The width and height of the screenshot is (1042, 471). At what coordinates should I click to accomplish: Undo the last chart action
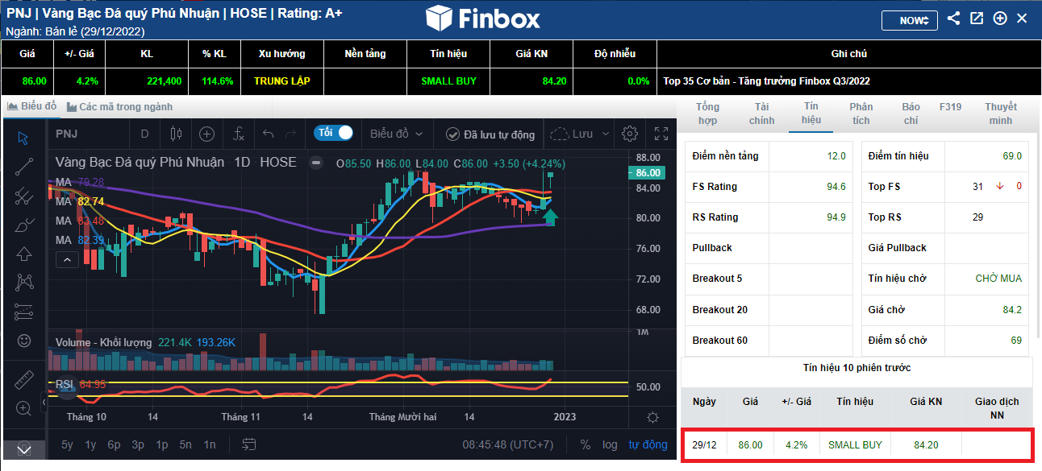pos(269,134)
